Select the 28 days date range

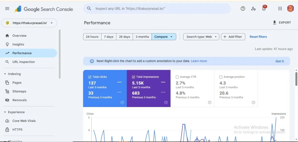[x=125, y=37]
